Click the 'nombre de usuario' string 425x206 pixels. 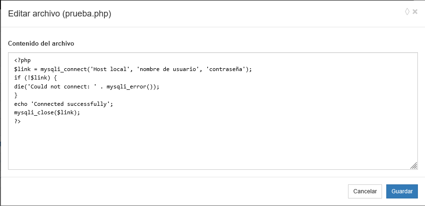(x=168, y=69)
